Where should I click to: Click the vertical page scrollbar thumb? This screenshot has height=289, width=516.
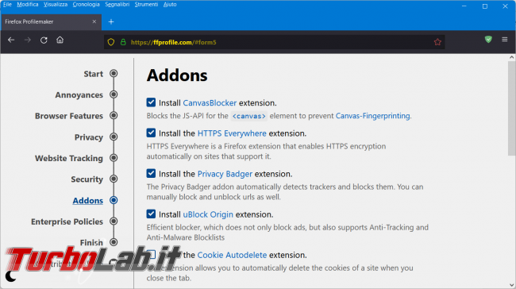(512, 108)
